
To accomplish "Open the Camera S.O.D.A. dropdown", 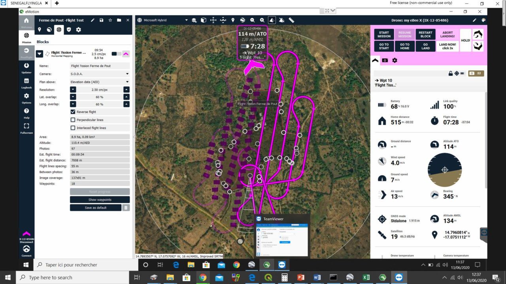I will click(100, 74).
